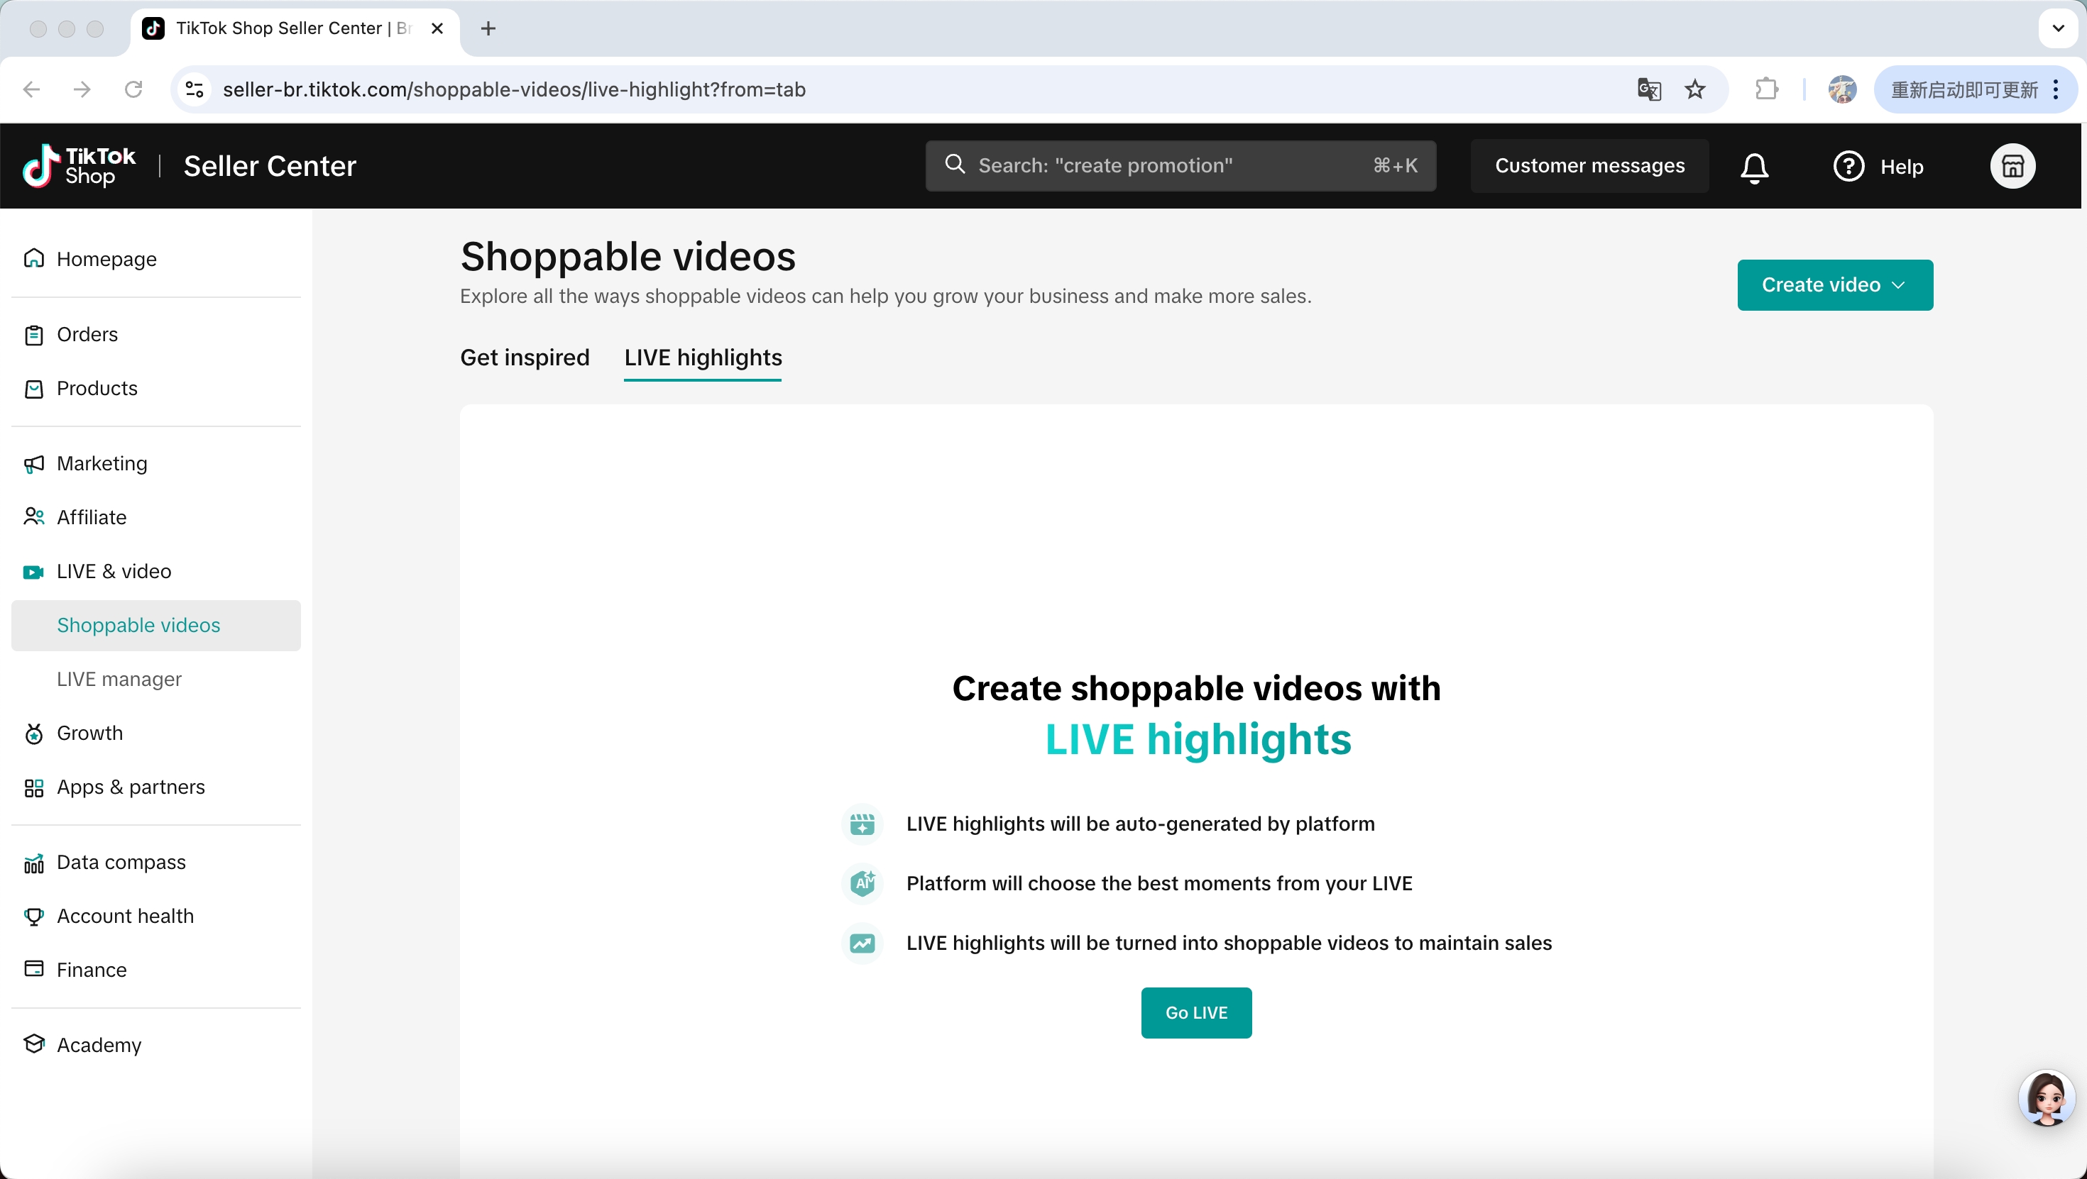Viewport: 2087px width, 1179px height.
Task: Open the Growth menu item
Action: pos(155,734)
